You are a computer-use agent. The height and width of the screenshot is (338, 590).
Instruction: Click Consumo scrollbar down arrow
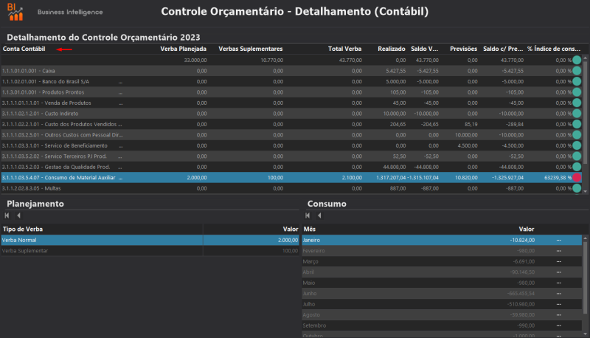(x=585, y=334)
